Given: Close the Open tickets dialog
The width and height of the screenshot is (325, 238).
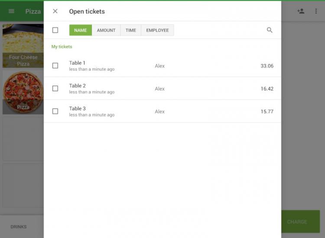Looking at the screenshot, I should coord(55,11).
